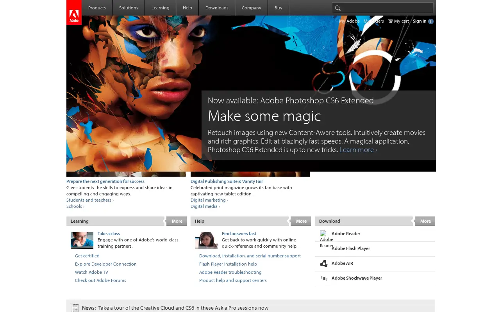
Task: Click the broken Adobe Reader image icon
Action: pyautogui.click(x=327, y=239)
